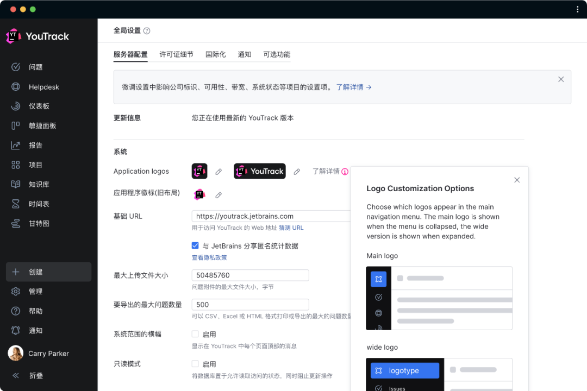The width and height of the screenshot is (587, 391).
Task: Edit the 应用程序徽标(旧布局) legacy logo
Action: 218,195
